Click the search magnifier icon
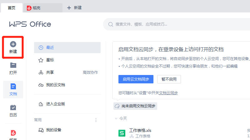 (x=111, y=24)
